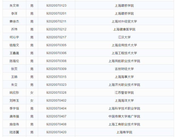Image resolution: width=175 pixels, height=137 pixels.
Task: Select gender 男 in 陆添翼's row
Action: [32, 132]
